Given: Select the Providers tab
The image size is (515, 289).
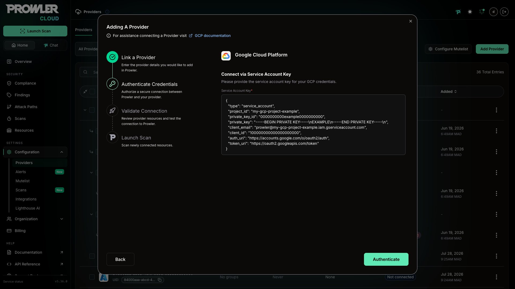Looking at the screenshot, I should coord(83,30).
